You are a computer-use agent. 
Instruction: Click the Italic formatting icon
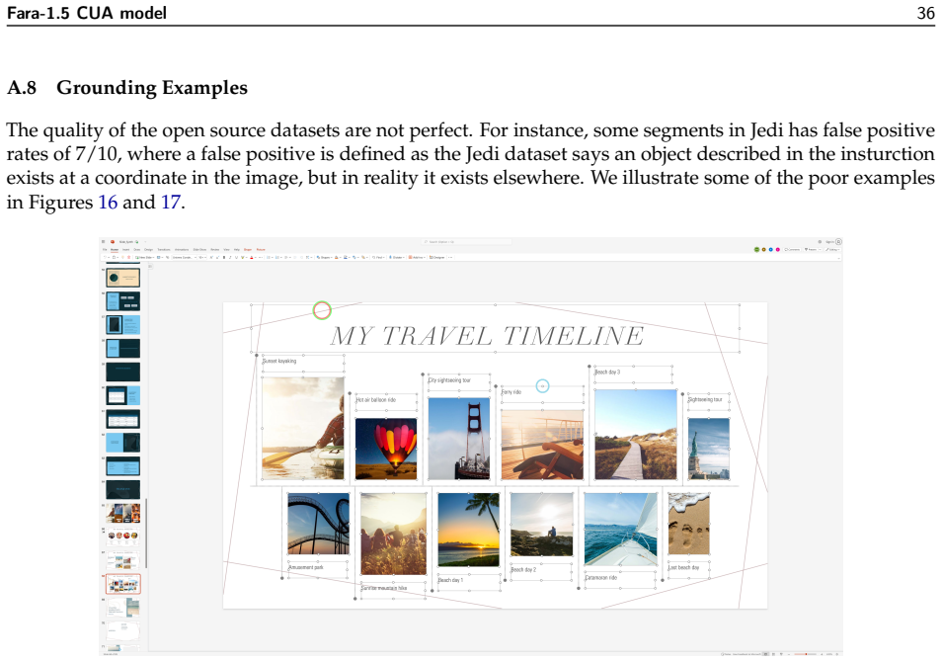230,257
